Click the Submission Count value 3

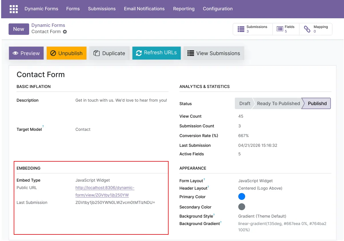239,126
